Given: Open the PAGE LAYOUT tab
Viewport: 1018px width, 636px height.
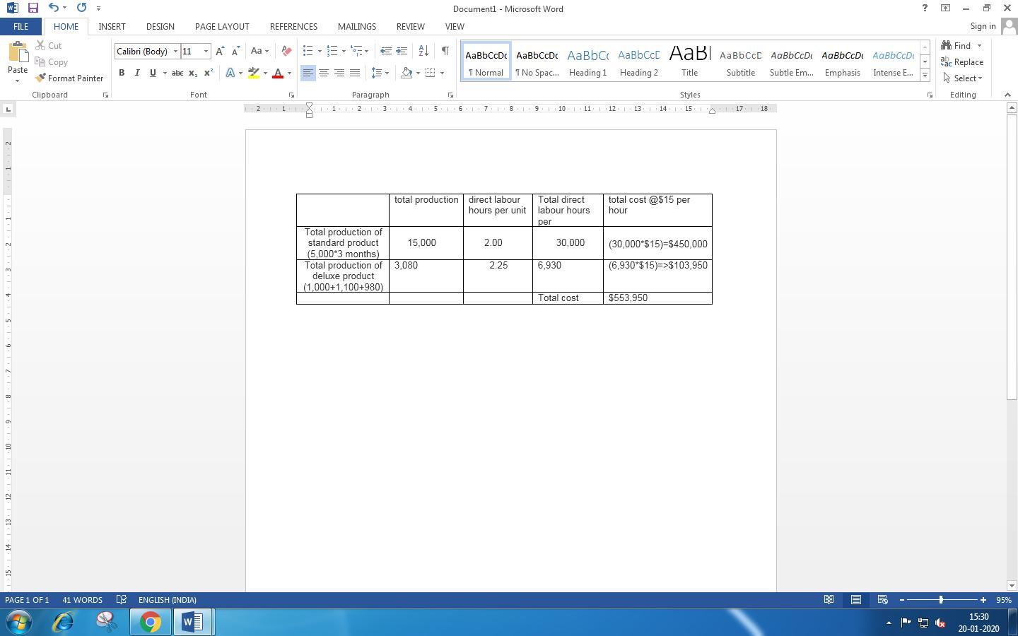Looking at the screenshot, I should click(x=222, y=26).
